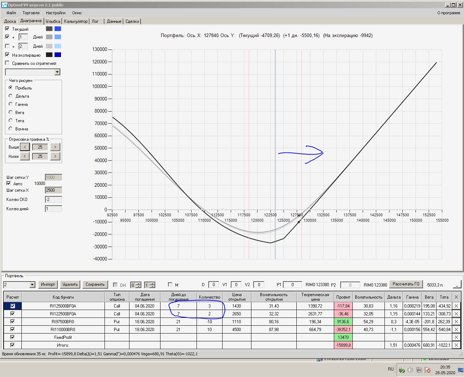
Task: Click the increase arrow next to Выше
Action: (x=55, y=147)
